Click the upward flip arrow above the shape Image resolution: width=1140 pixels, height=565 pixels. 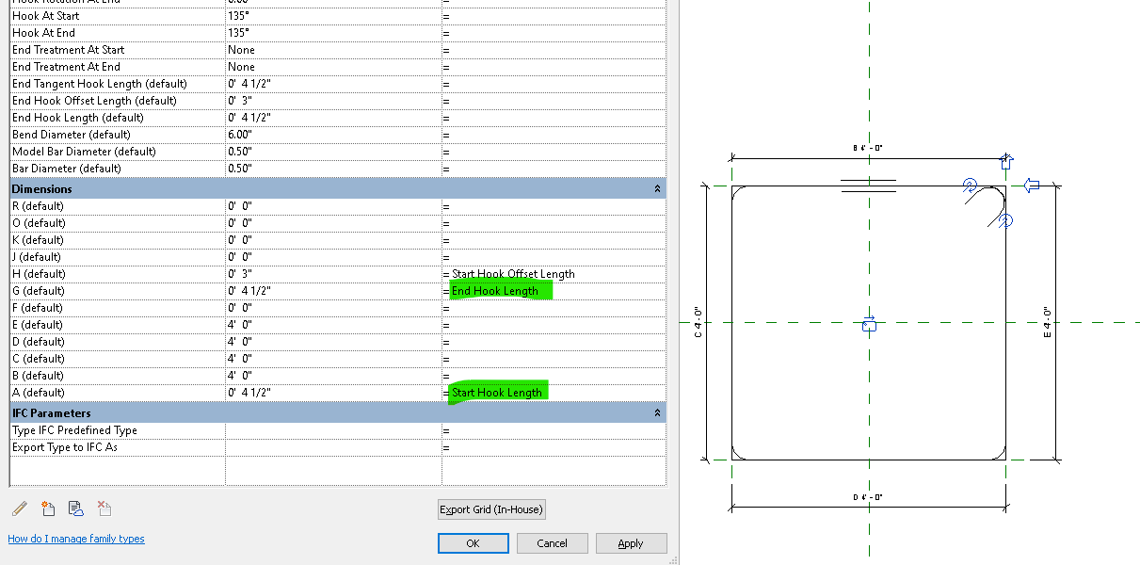click(1006, 161)
